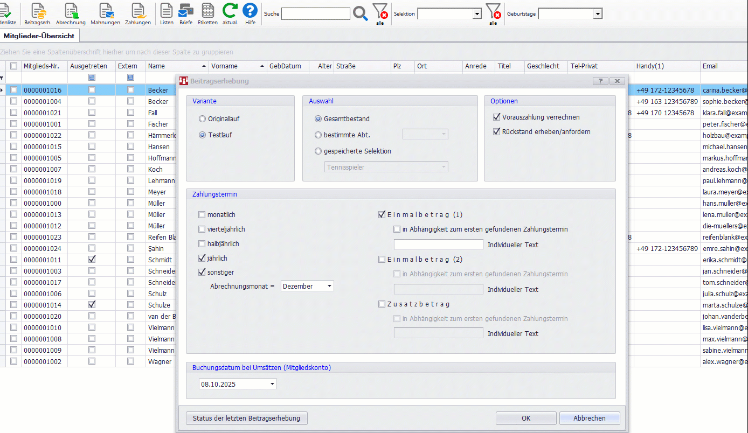The width and height of the screenshot is (748, 433).
Task: Click the Abrechnung toolbar icon
Action: pyautogui.click(x=71, y=12)
